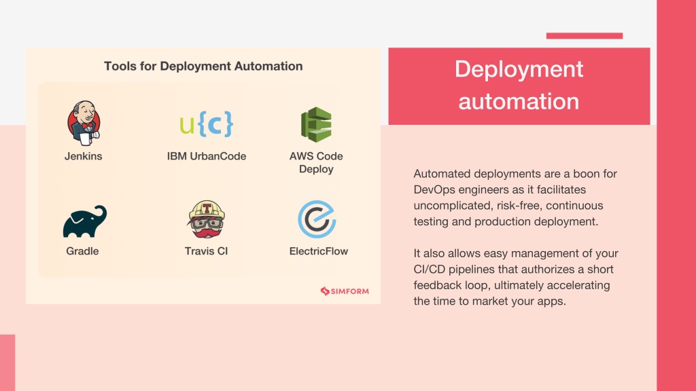Select the "ElectricFlow" label
Viewport: 696px width, 391px height.
click(319, 251)
